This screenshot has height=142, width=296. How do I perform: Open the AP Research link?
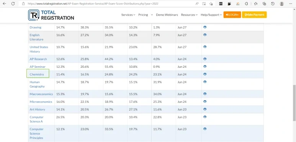pos(38,59)
